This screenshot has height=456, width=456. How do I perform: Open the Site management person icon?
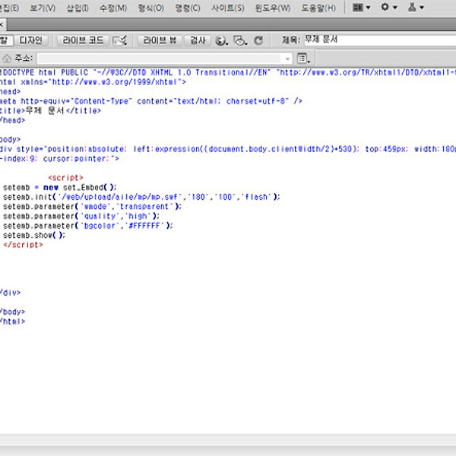(416, 8)
